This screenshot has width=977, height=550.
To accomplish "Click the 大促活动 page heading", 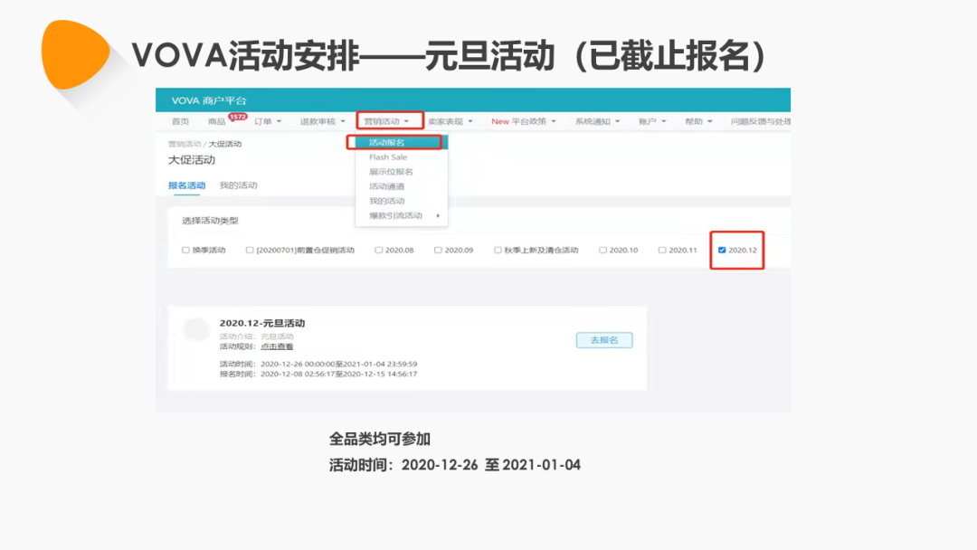I will point(191,160).
